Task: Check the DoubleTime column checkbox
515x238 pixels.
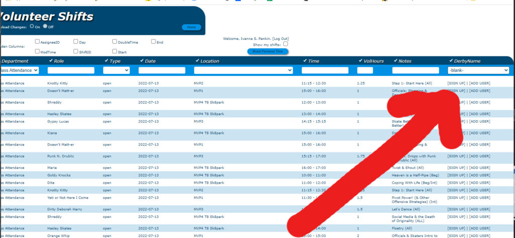Action: [115, 42]
